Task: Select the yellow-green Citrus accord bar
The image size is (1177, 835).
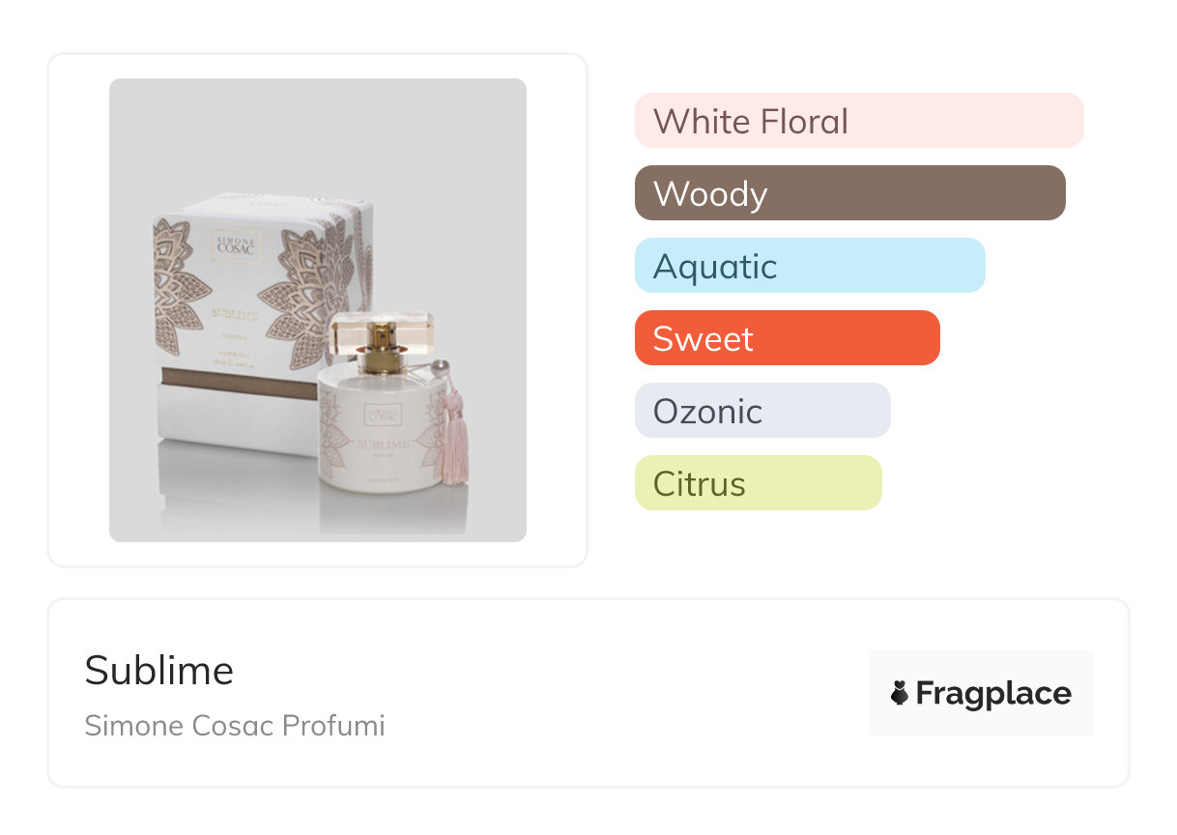Action: 758,483
